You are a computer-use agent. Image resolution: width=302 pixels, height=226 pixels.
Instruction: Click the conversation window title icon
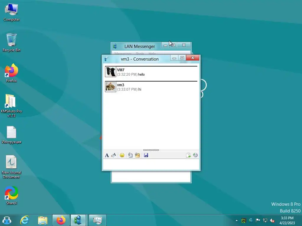pyautogui.click(x=106, y=59)
